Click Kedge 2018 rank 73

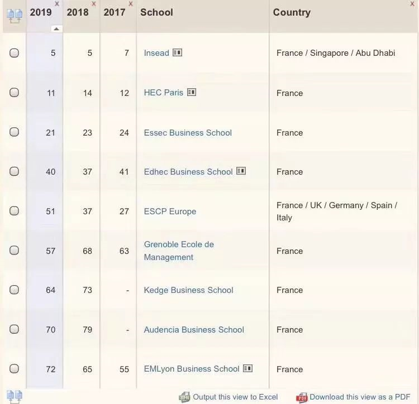87,290
